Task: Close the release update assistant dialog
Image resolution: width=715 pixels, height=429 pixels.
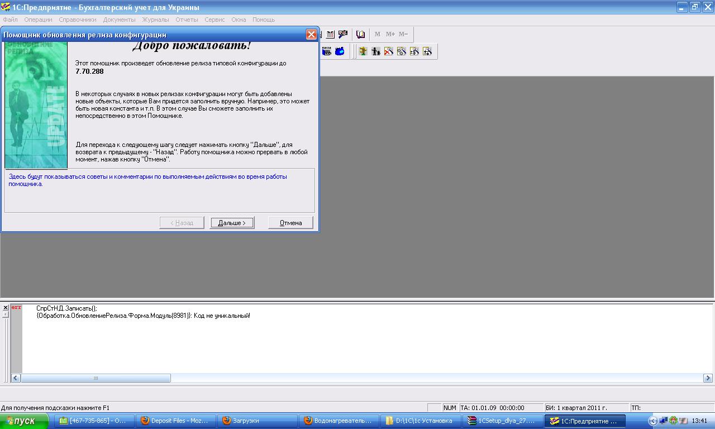Action: (x=311, y=35)
